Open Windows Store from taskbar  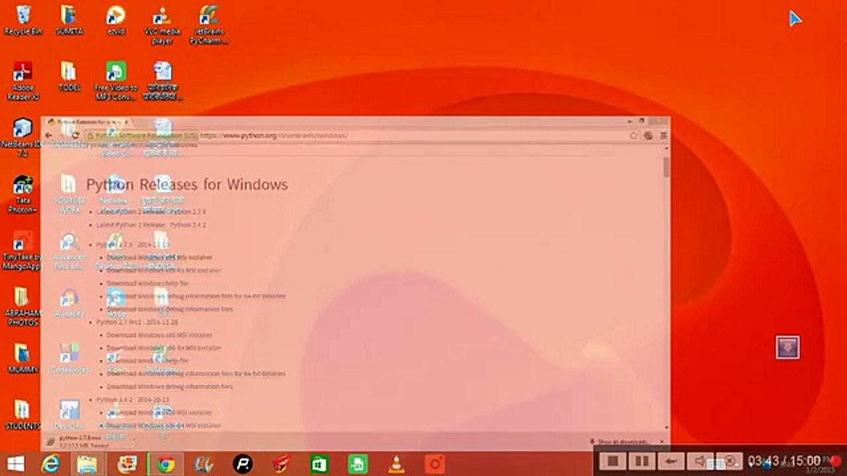(320, 464)
